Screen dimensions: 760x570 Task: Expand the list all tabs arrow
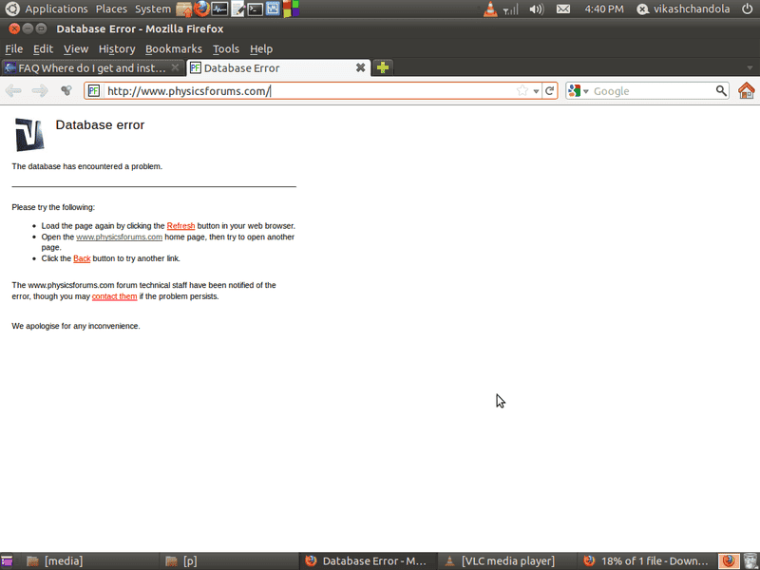[750, 67]
